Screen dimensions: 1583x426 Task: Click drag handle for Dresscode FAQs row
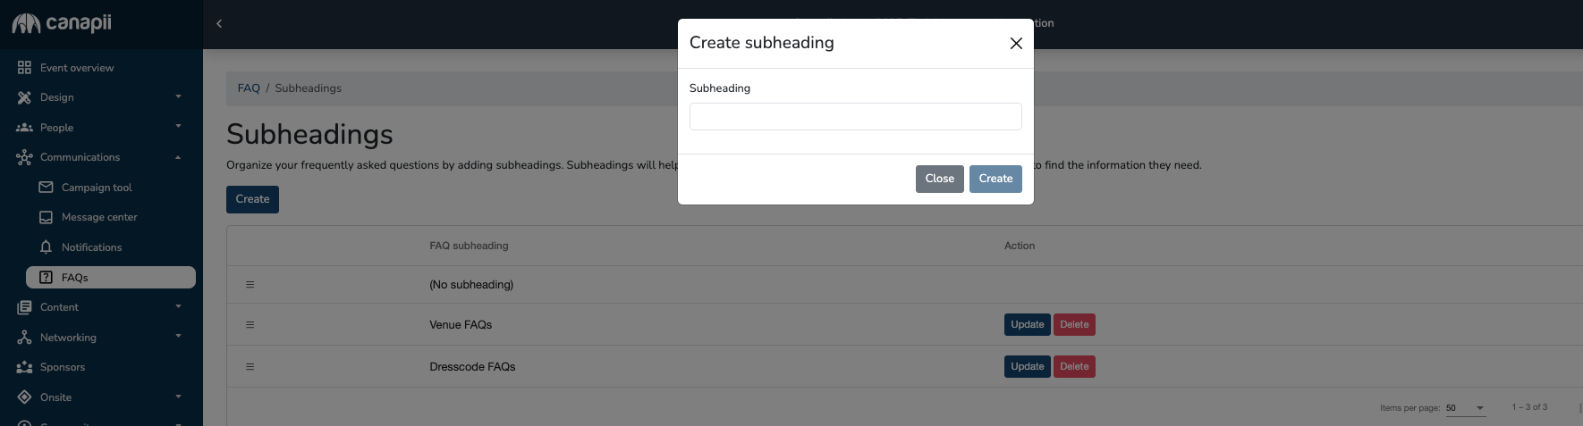pyautogui.click(x=250, y=367)
